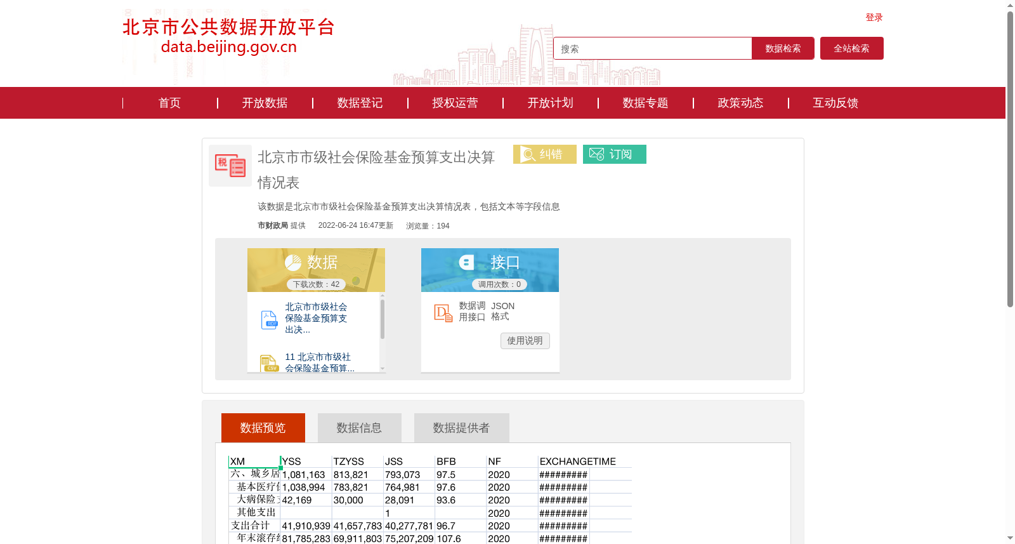Click the envelope icon in 订阅 button
Viewport: 1015px width, 544px height.
tap(596, 154)
